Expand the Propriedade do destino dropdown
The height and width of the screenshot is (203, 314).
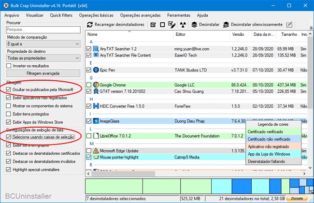tap(43, 58)
